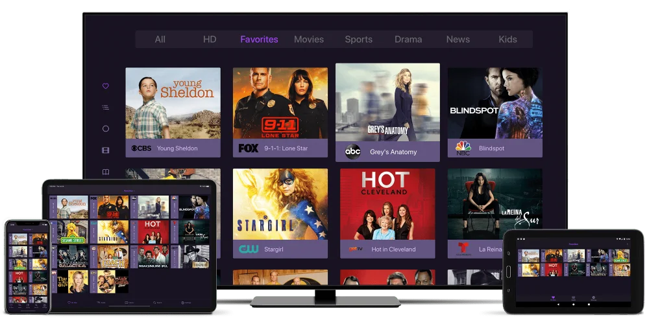Tap the heart tab on iPhone bottom bar

coord(11,307)
